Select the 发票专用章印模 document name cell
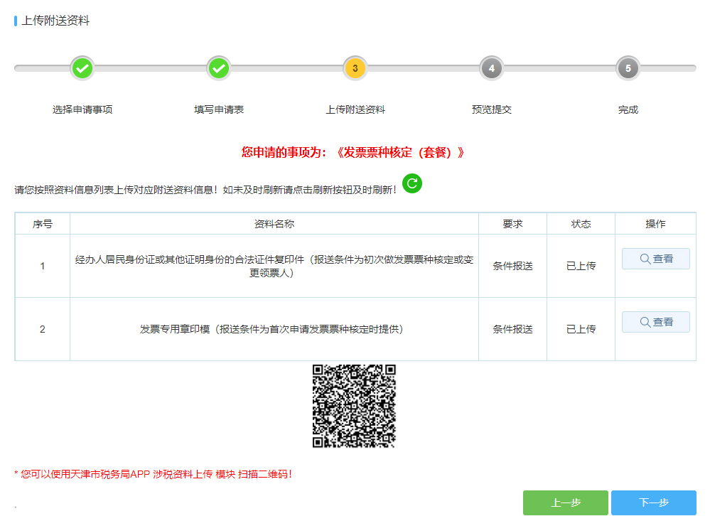This screenshot has width=710, height=516. [274, 329]
